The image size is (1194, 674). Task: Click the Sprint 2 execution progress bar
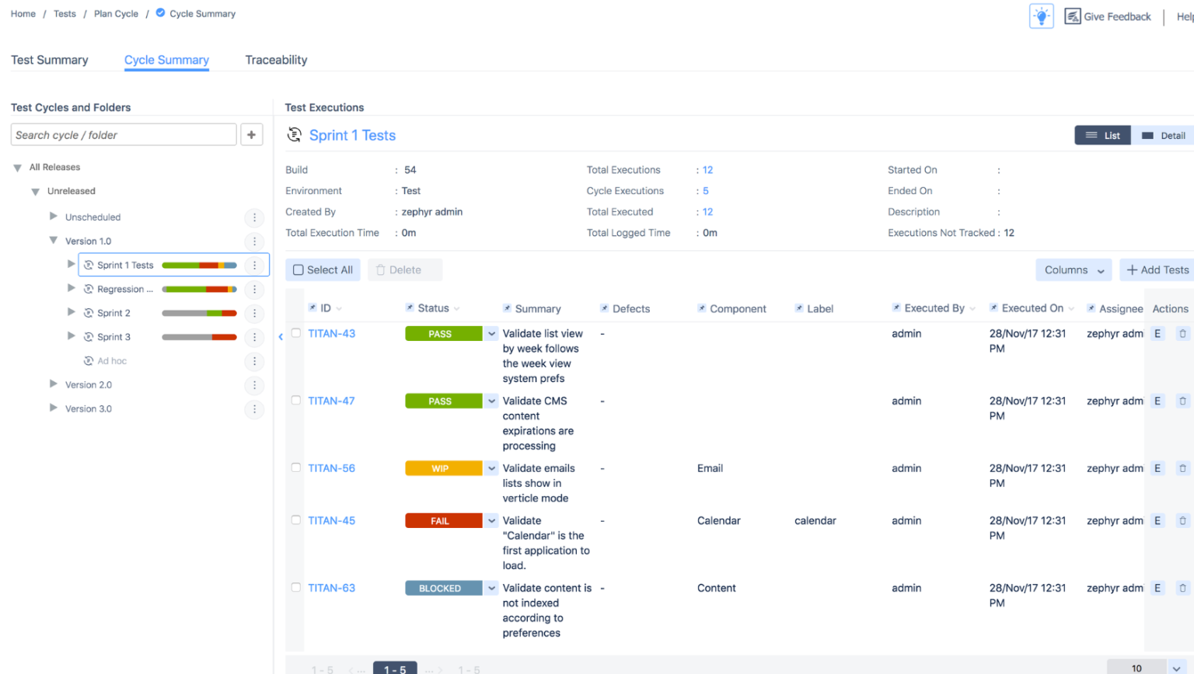tap(198, 312)
